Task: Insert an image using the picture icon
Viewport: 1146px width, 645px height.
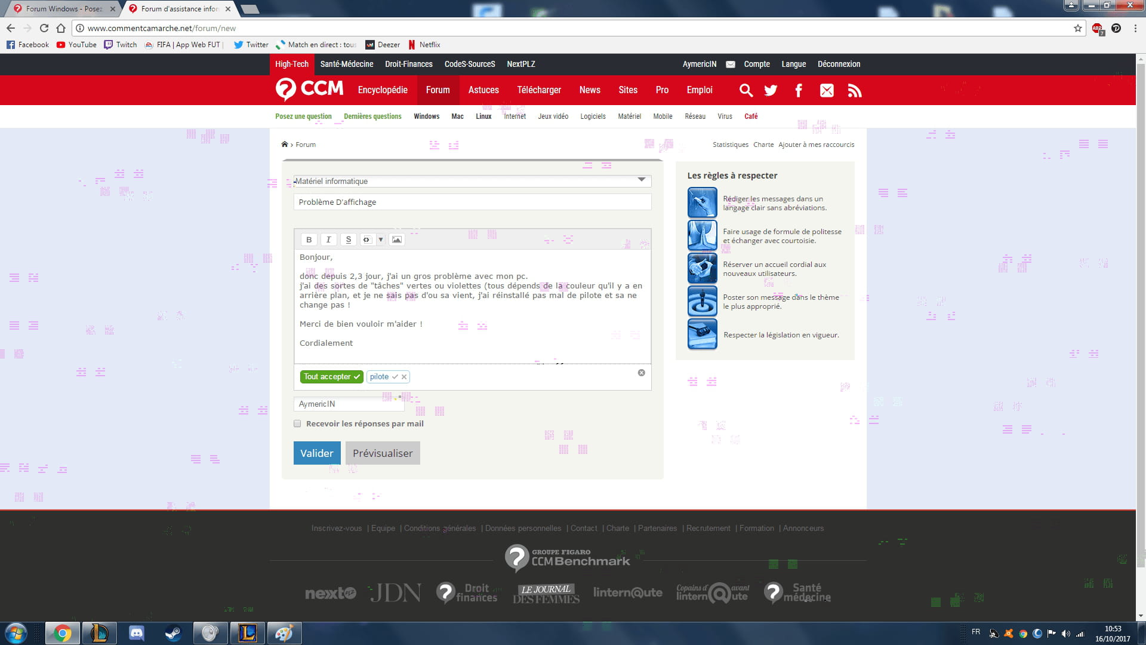Action: point(396,239)
